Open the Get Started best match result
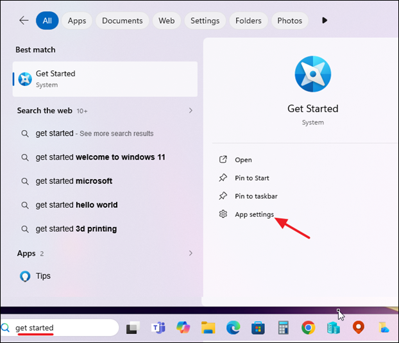 pyautogui.click(x=105, y=79)
